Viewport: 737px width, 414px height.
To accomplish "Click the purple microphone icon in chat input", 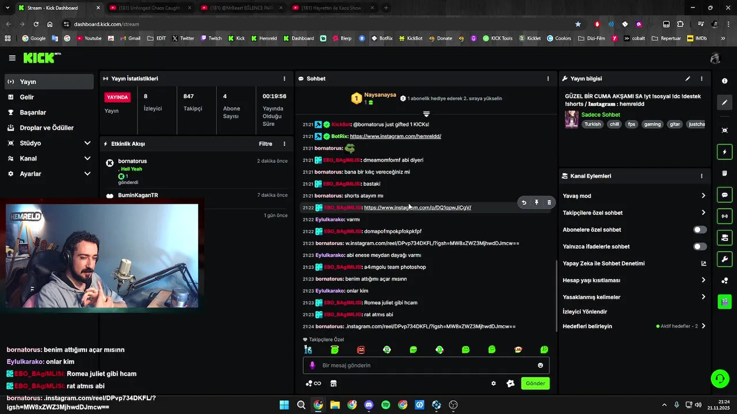I will [313, 365].
